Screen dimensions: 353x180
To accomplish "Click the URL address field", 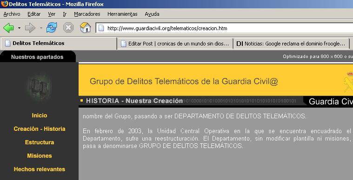I will coord(225,28).
